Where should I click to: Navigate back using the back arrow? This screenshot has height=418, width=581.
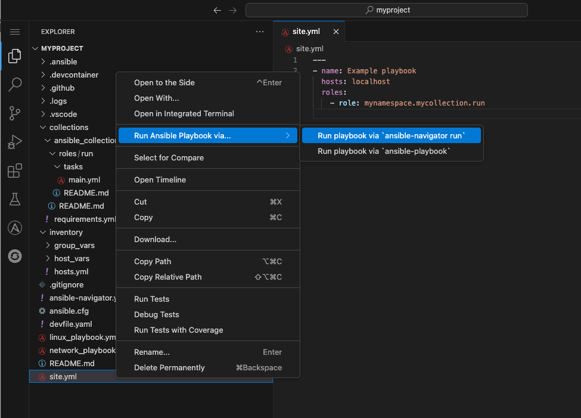(x=217, y=10)
